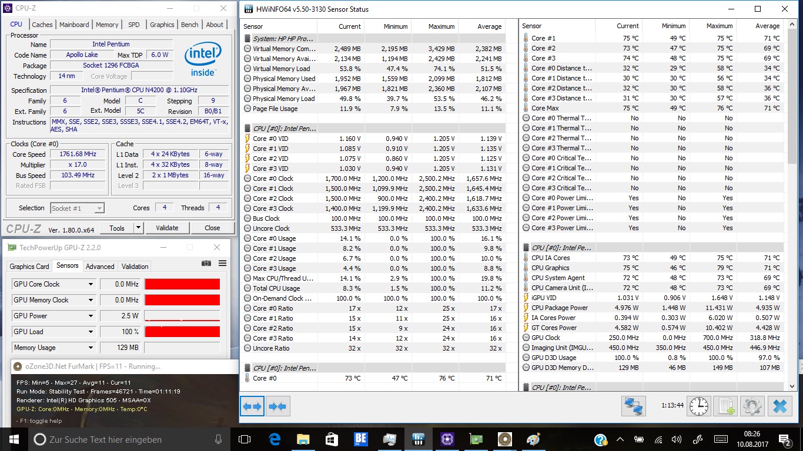Open the Wi-Fi network tray icon

tap(659, 440)
